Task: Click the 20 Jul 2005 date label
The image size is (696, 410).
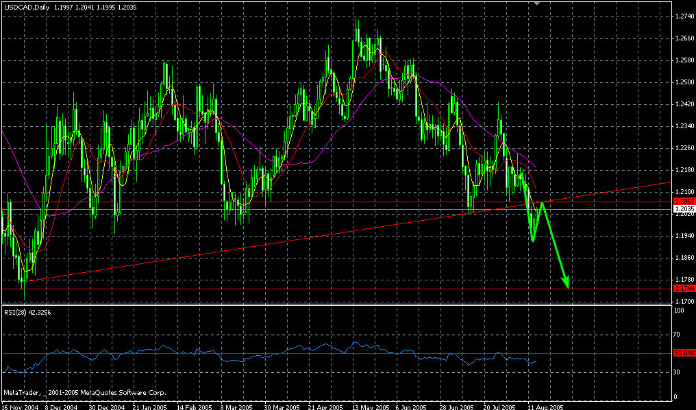Action: point(499,407)
